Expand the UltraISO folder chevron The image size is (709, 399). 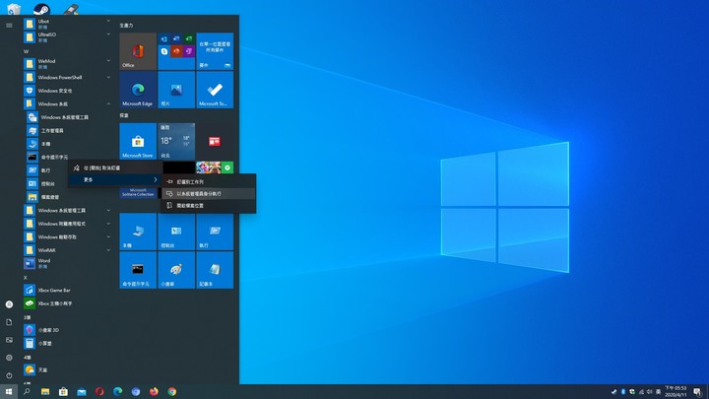coord(108,33)
